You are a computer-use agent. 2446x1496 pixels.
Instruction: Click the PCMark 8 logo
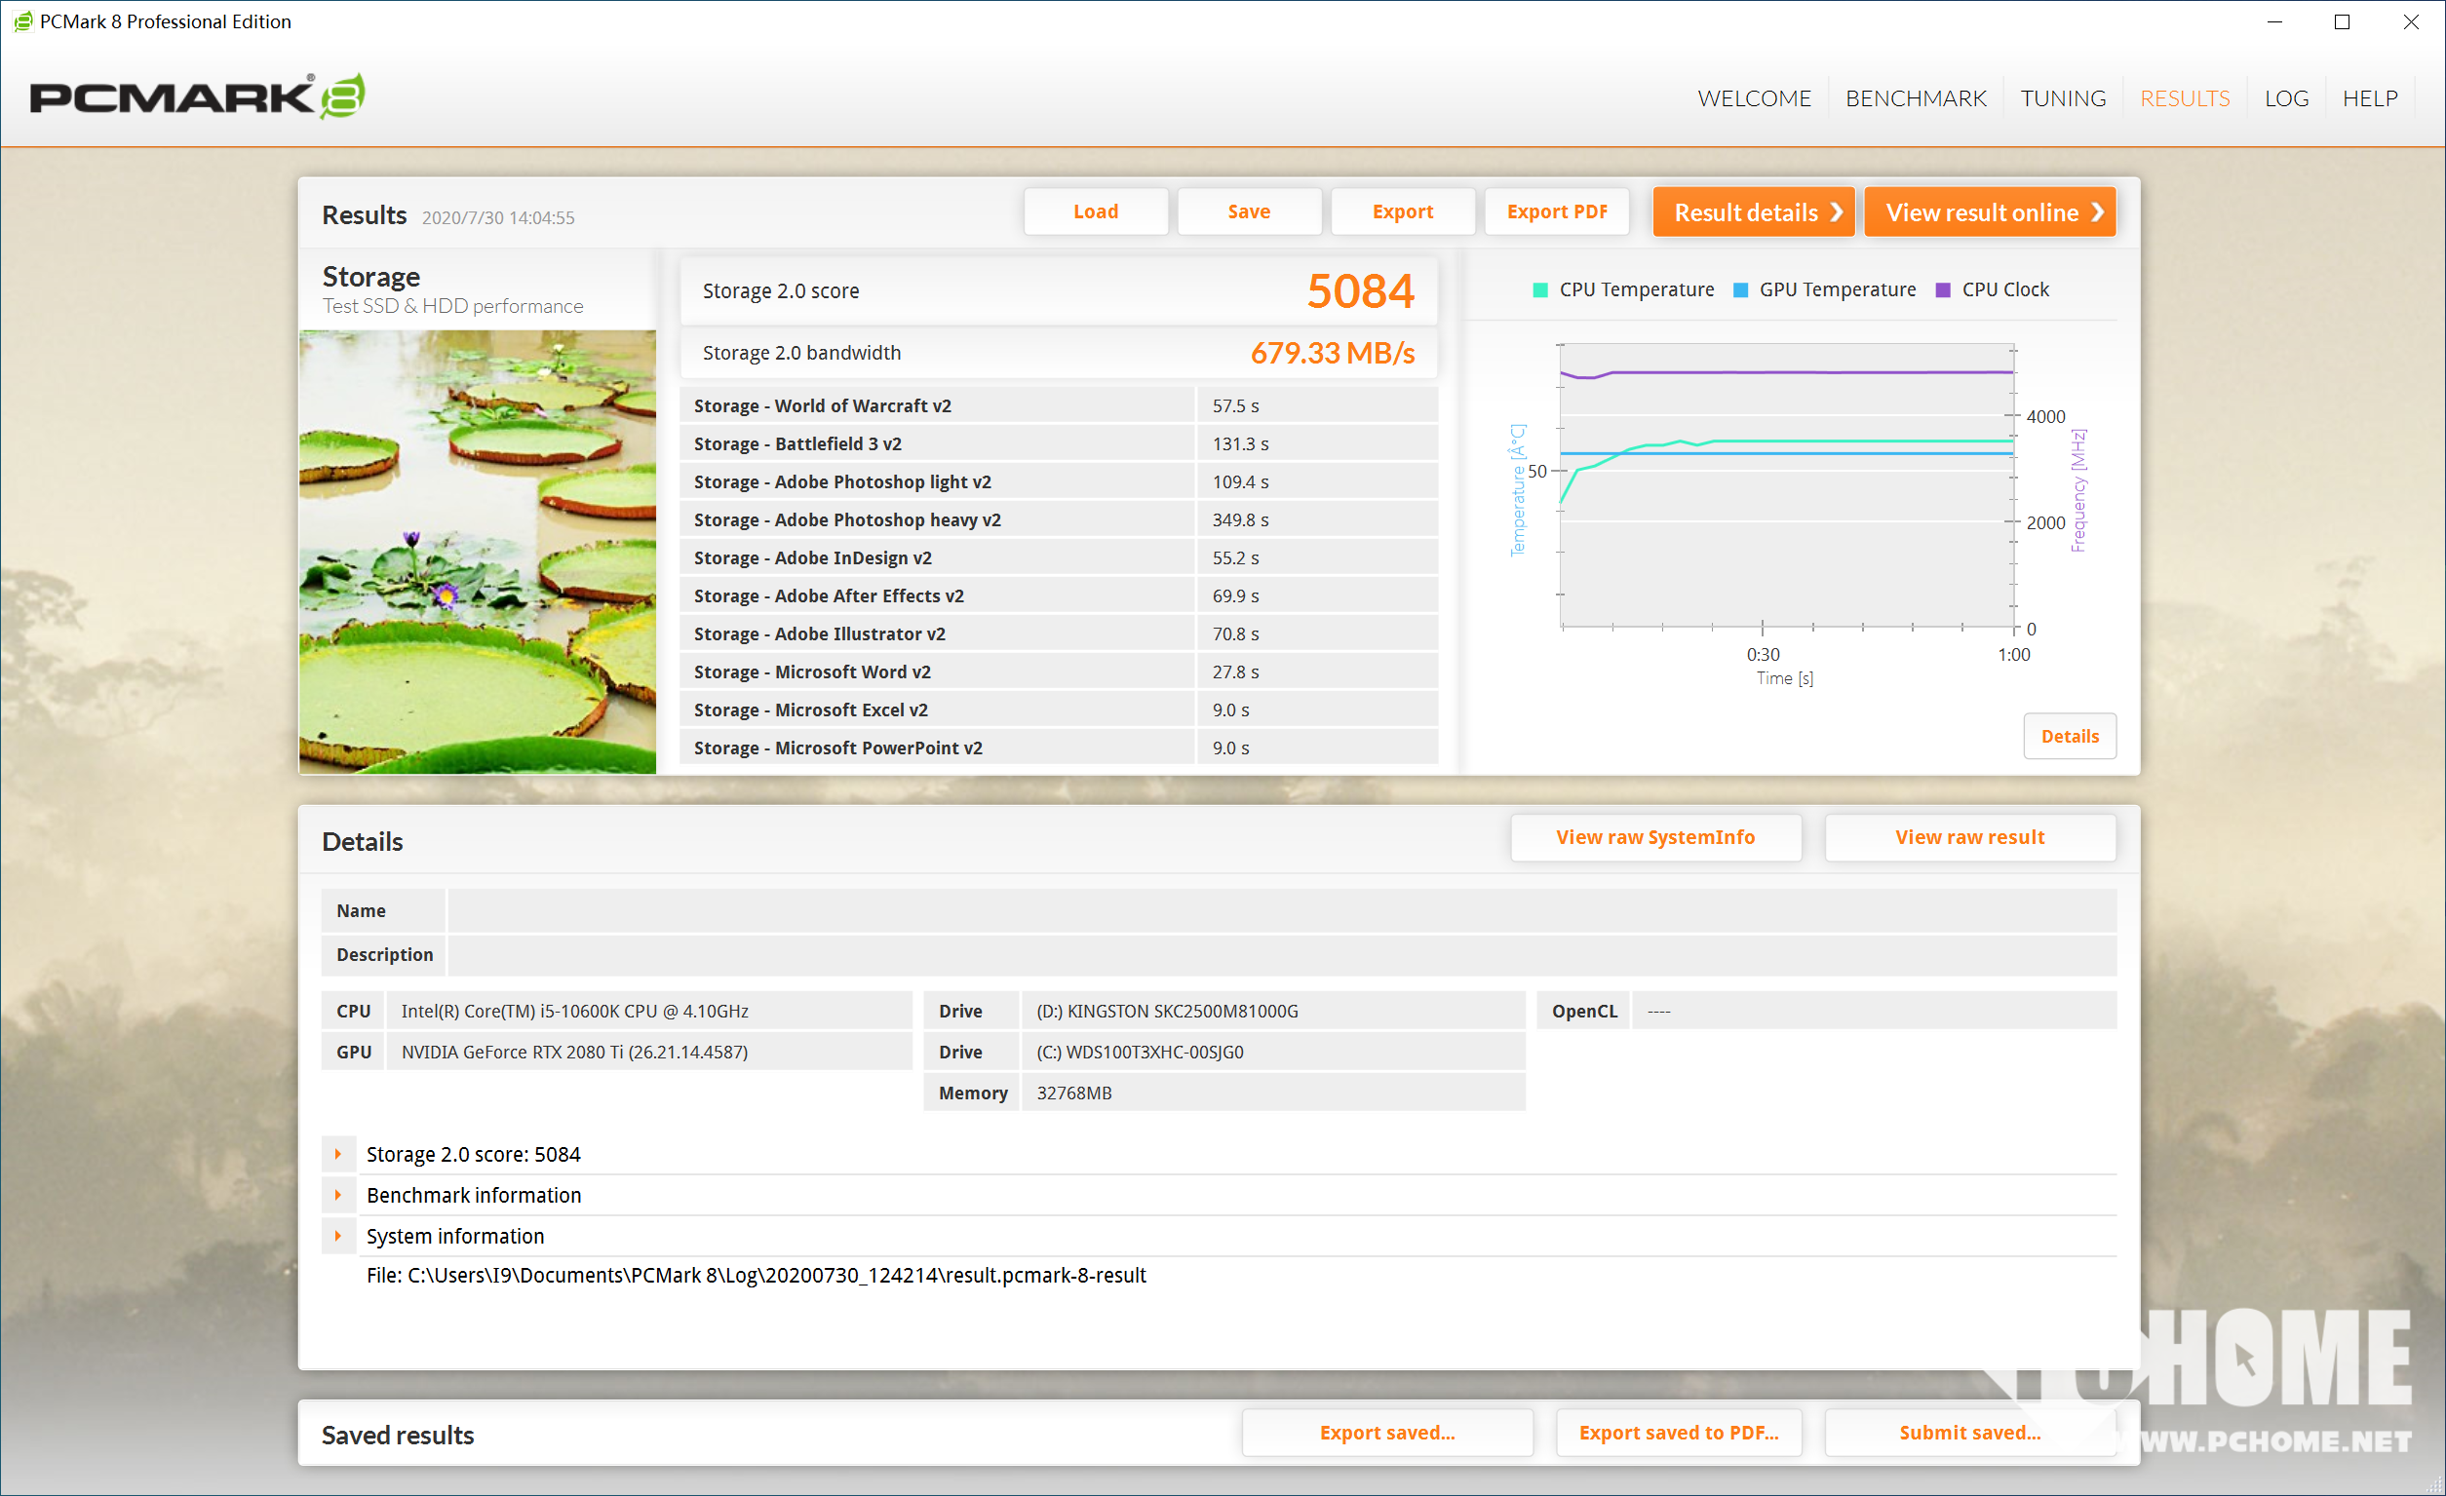[197, 96]
